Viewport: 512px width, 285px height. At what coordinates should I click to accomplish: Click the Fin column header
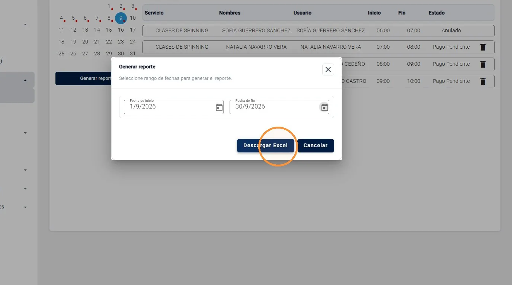[402, 13]
